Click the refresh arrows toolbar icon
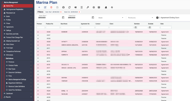This screenshot has width=190, height=101. pos(69,7)
